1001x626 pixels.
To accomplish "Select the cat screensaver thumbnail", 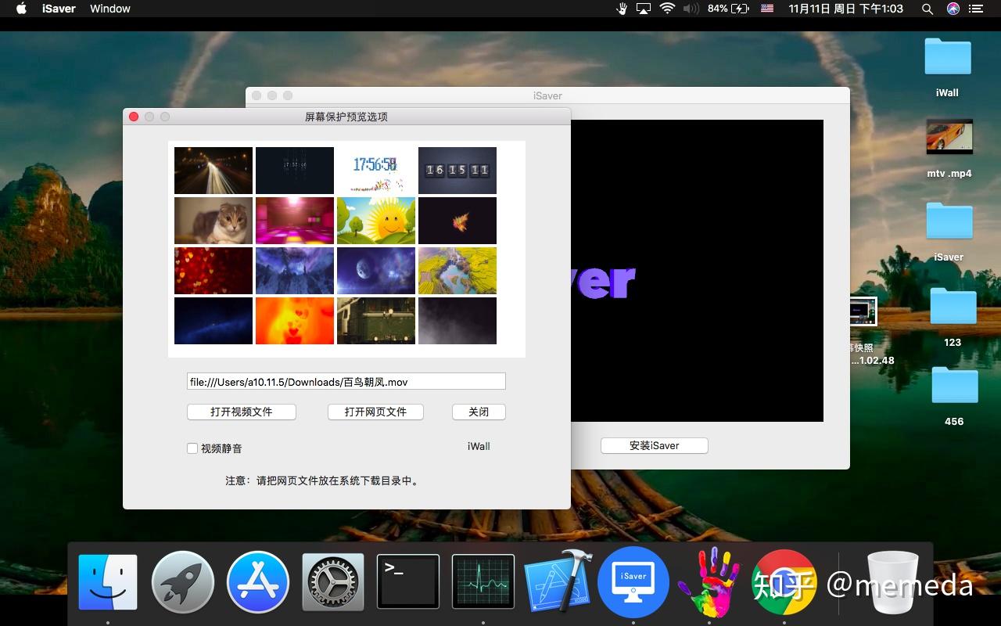I will [213, 221].
